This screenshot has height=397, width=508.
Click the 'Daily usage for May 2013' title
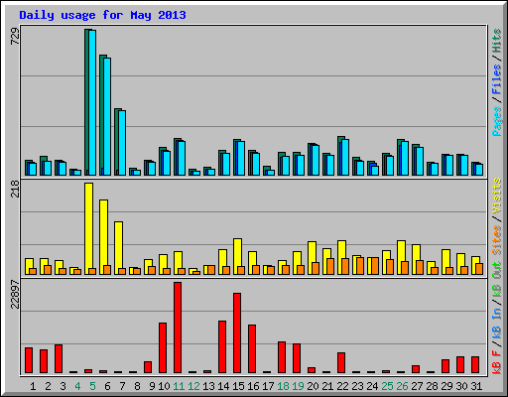(x=102, y=15)
